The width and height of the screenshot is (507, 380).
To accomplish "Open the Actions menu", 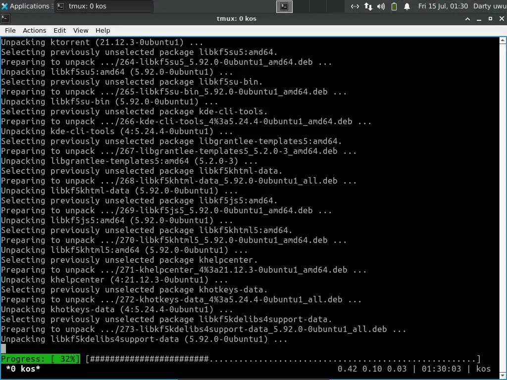I will click(34, 30).
